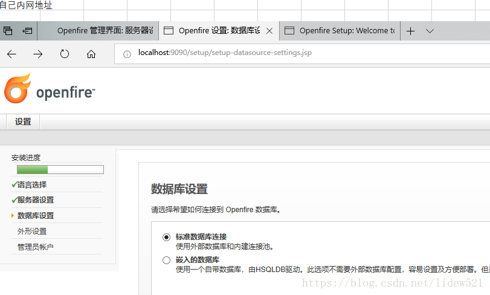
Task: Close the Openfire 设置 tab
Action: tap(269, 31)
